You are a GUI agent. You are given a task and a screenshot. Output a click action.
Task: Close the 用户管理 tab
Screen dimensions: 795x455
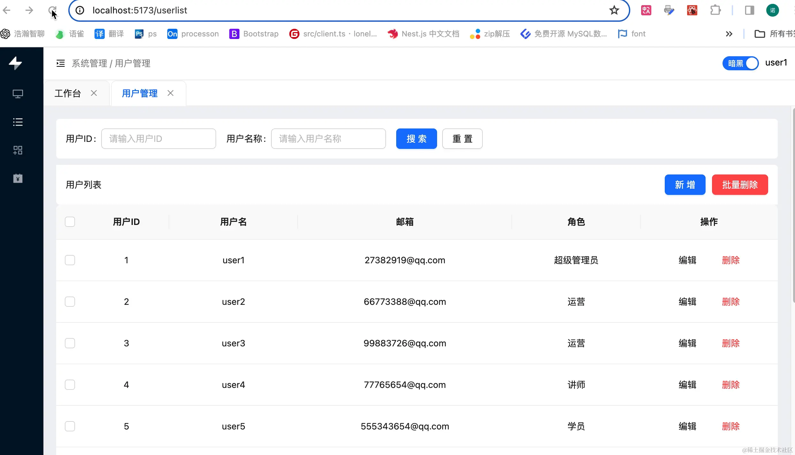tap(170, 93)
